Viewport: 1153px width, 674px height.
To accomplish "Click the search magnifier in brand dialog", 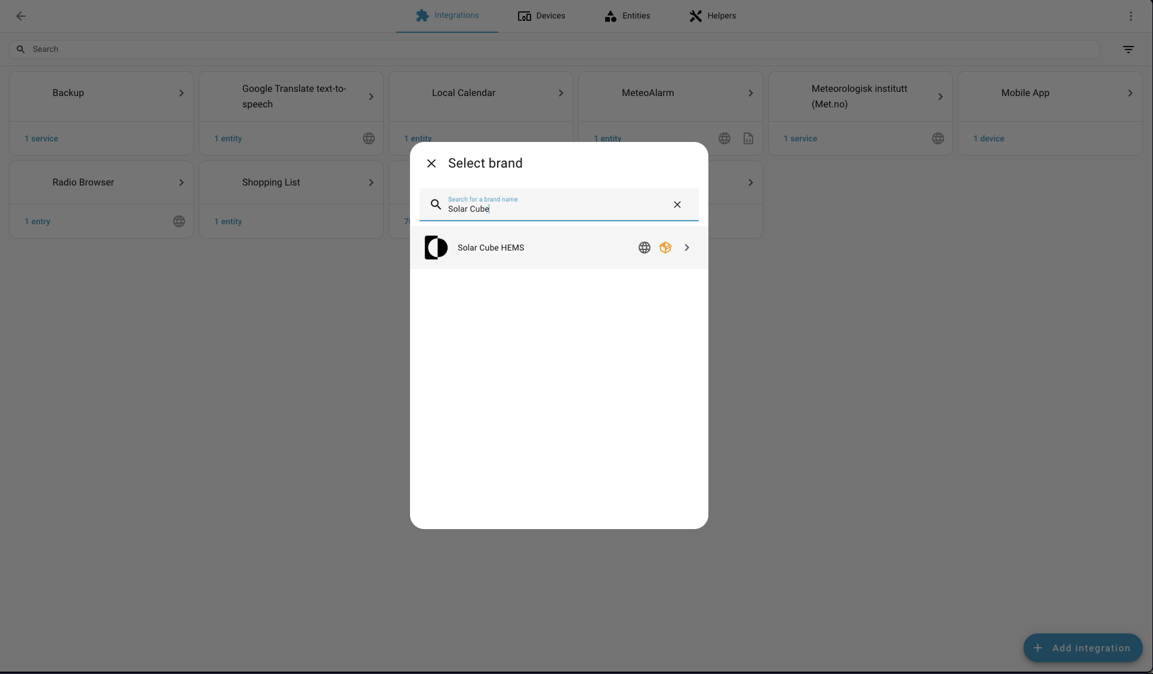I will (436, 205).
